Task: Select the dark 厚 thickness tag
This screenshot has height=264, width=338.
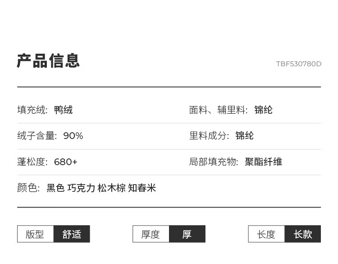Action: point(187,234)
